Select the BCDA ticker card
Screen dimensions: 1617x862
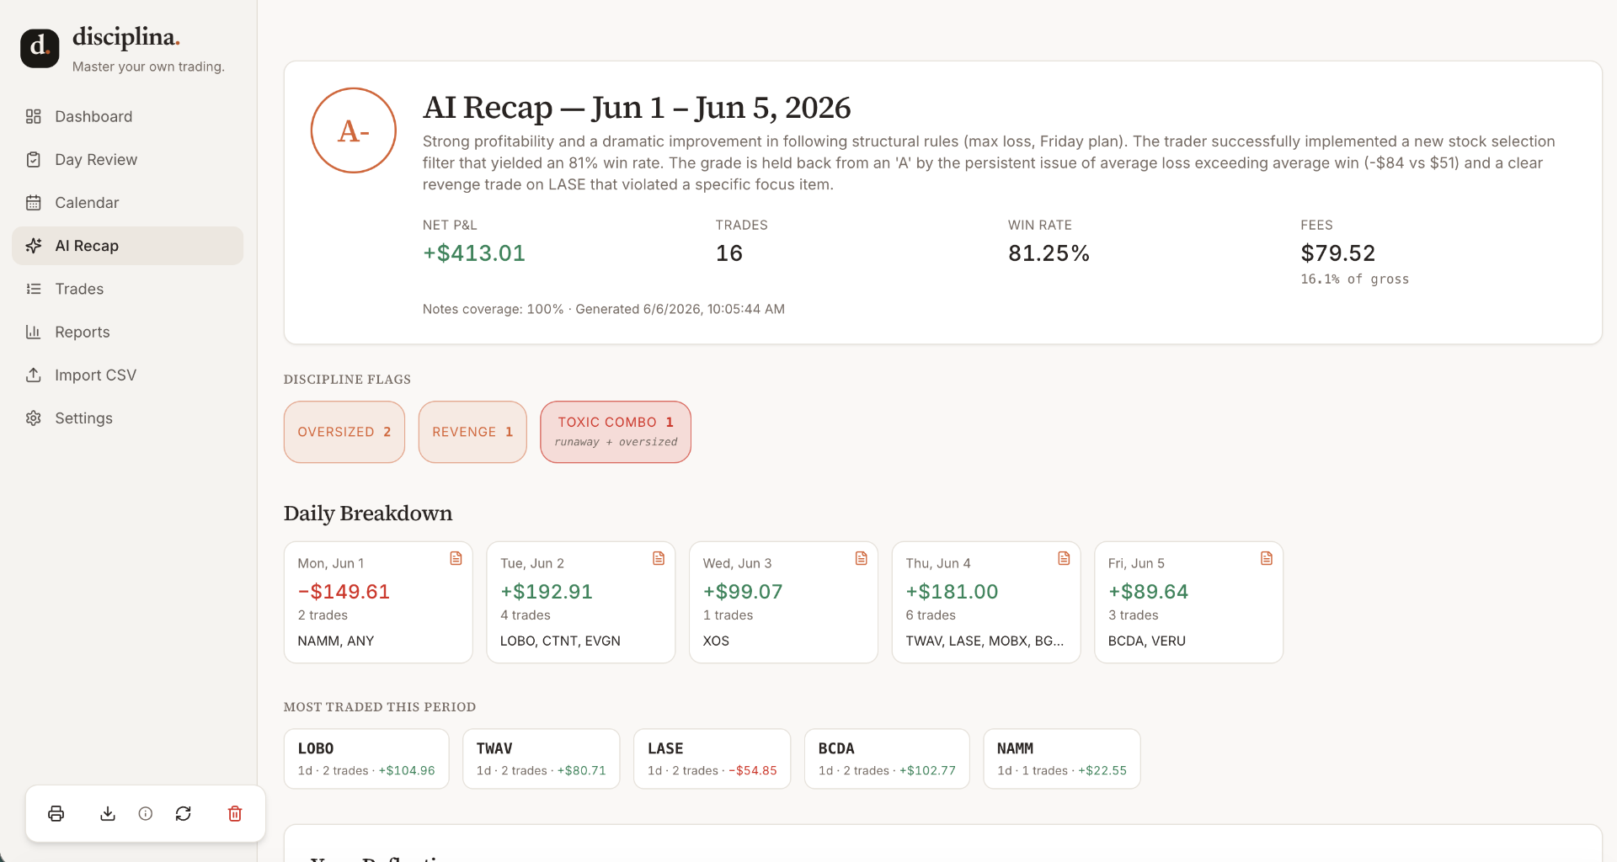coord(887,758)
